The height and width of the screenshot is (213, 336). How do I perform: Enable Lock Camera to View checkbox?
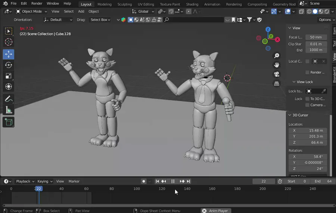[x=307, y=105]
